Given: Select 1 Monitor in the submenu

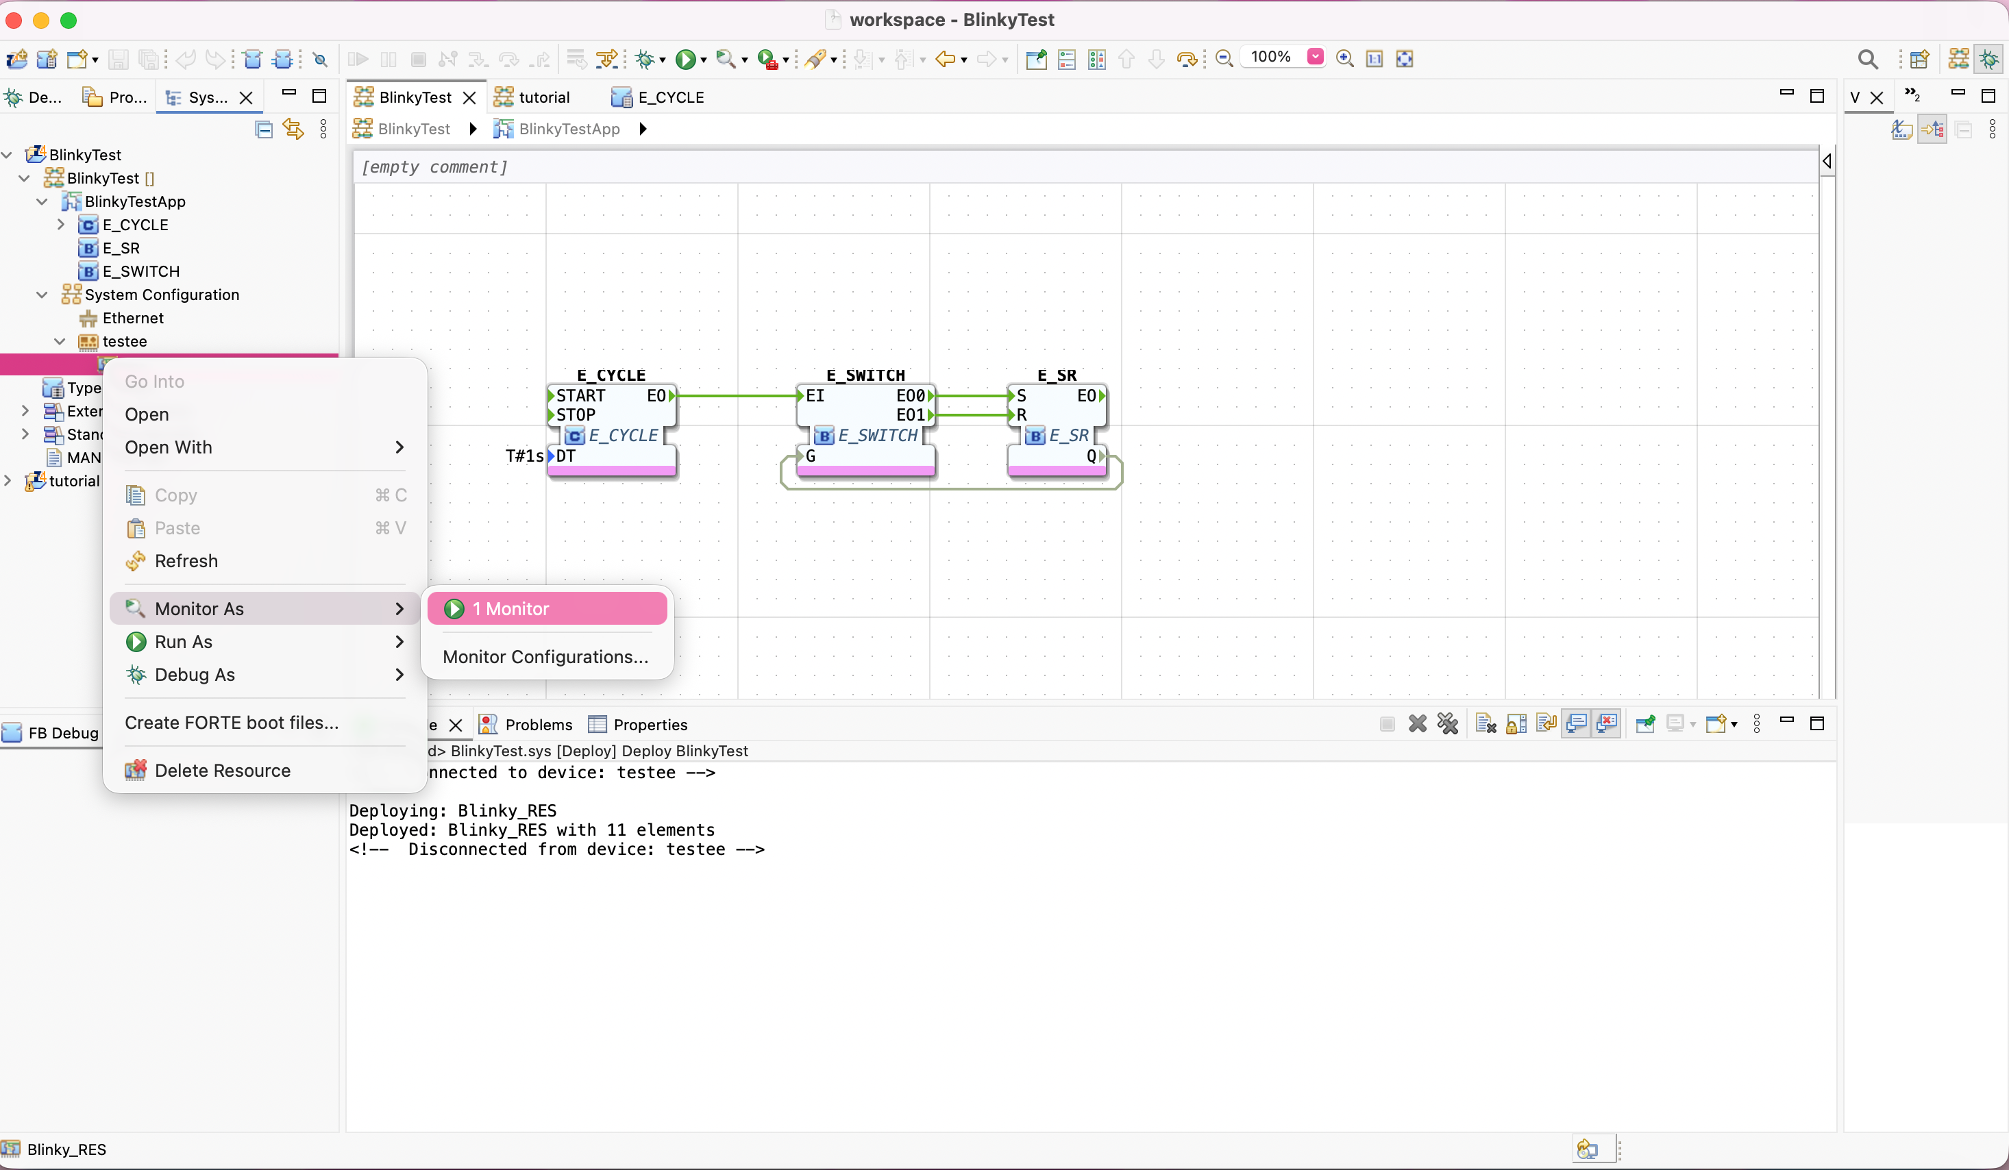Looking at the screenshot, I should pos(547,609).
